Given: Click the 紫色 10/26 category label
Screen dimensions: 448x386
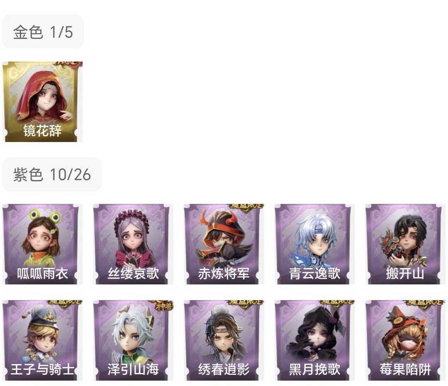Looking at the screenshot, I should (x=52, y=174).
